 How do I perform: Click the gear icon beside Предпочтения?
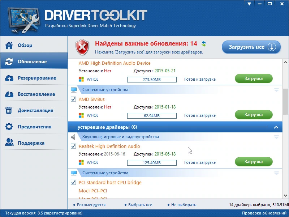pos(9,127)
